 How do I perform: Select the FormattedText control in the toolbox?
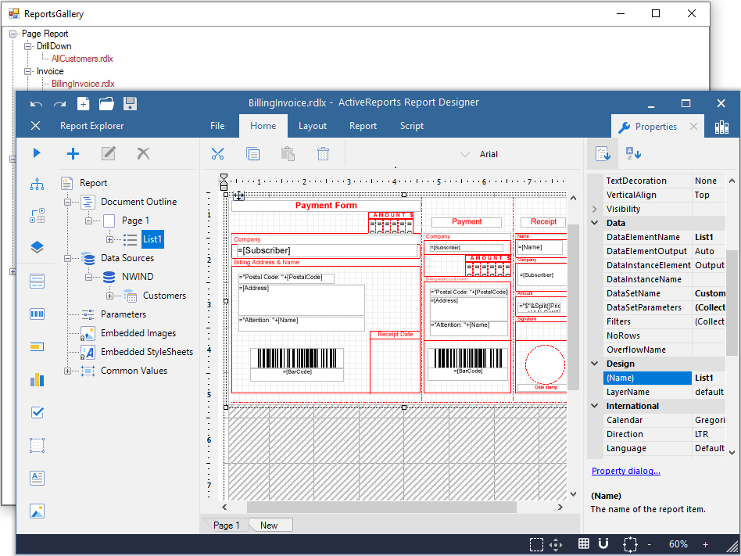(37, 478)
